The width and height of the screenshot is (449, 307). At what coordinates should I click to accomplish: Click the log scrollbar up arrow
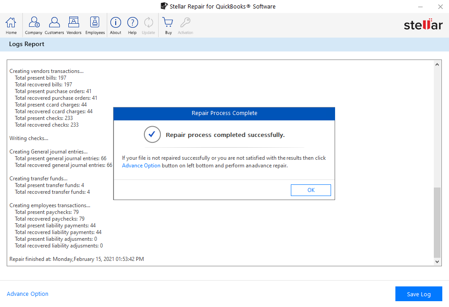pyautogui.click(x=437, y=64)
